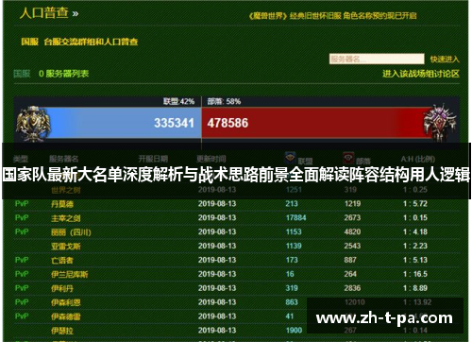Click the 快速进入 button
Viewport: 472px width, 342px height.
445,59
